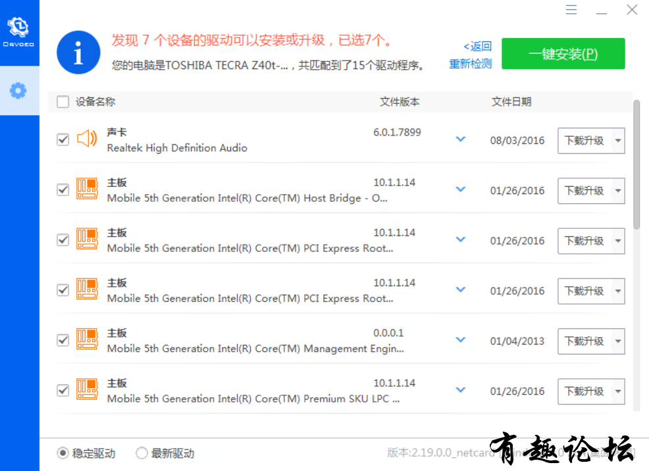The image size is (649, 471).
Task: Select the 稳定驱动 radio button
Action: 63,453
